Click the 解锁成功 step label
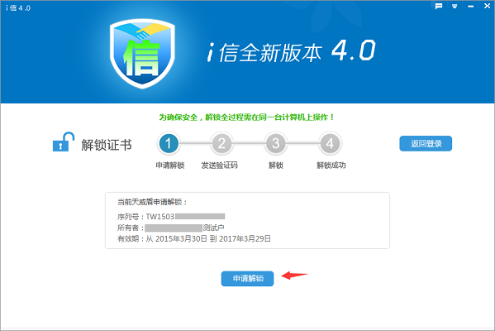The width and height of the screenshot is (495, 331). (x=331, y=165)
